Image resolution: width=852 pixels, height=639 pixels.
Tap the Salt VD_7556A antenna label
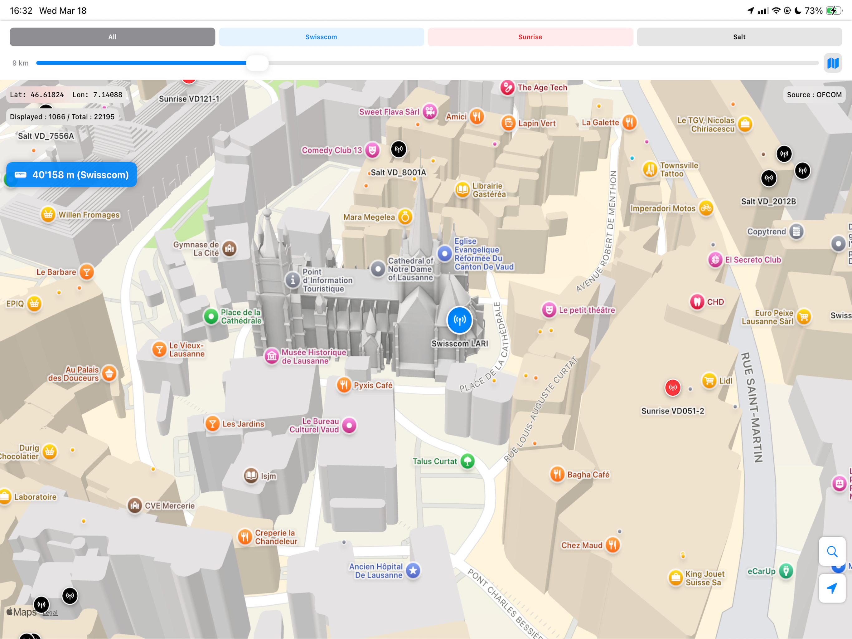[x=46, y=136]
